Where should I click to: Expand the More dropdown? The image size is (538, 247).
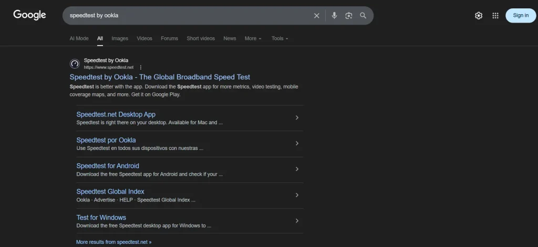pos(253,38)
